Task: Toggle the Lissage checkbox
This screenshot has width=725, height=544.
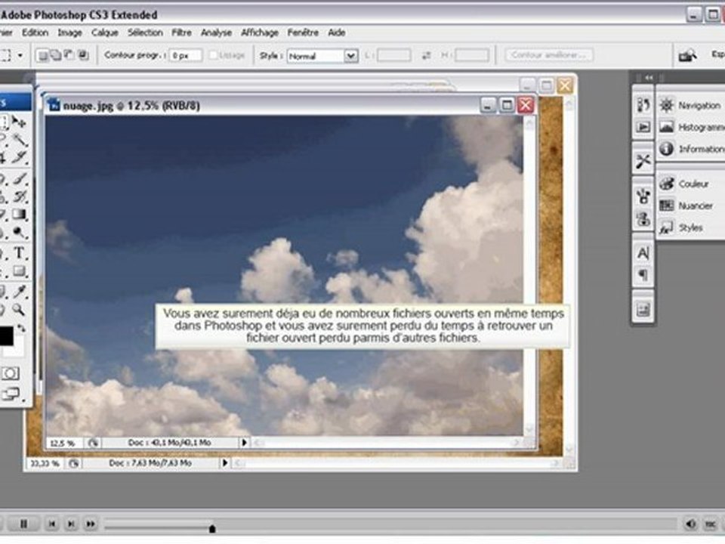Action: [x=213, y=55]
